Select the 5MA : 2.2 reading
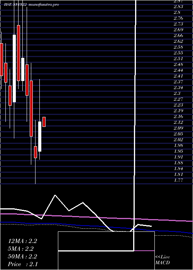Screen dimensions: 193x270 [21, 249]
